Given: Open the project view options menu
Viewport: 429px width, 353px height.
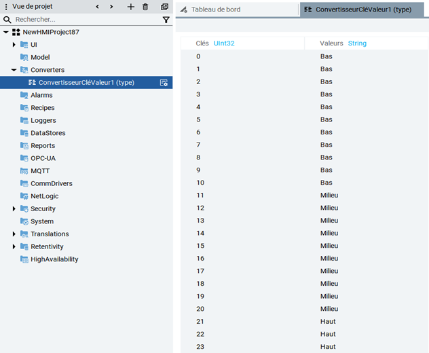Looking at the screenshot, I should (6, 7).
